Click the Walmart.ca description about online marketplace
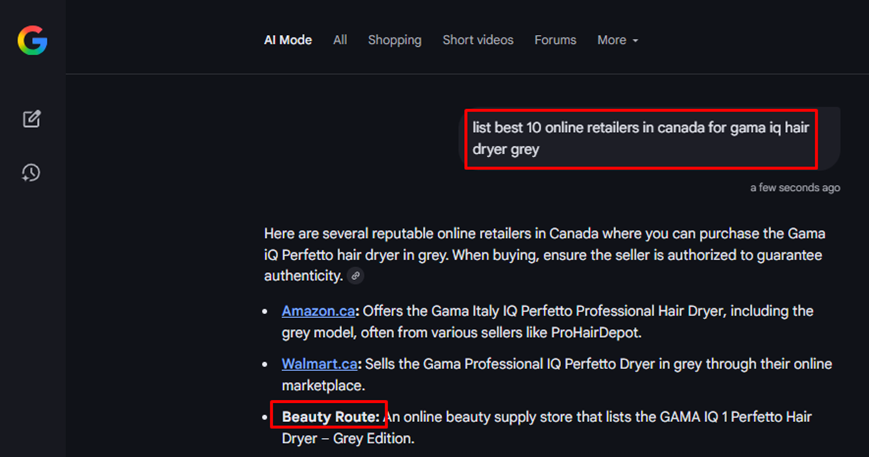The height and width of the screenshot is (457, 869). [595, 364]
